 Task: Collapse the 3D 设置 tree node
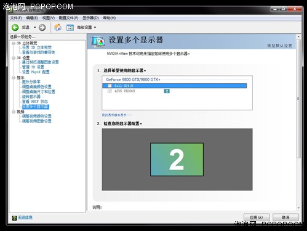14,58
